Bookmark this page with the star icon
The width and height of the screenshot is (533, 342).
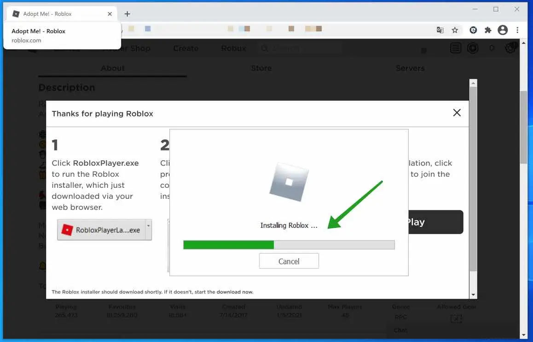pyautogui.click(x=455, y=30)
